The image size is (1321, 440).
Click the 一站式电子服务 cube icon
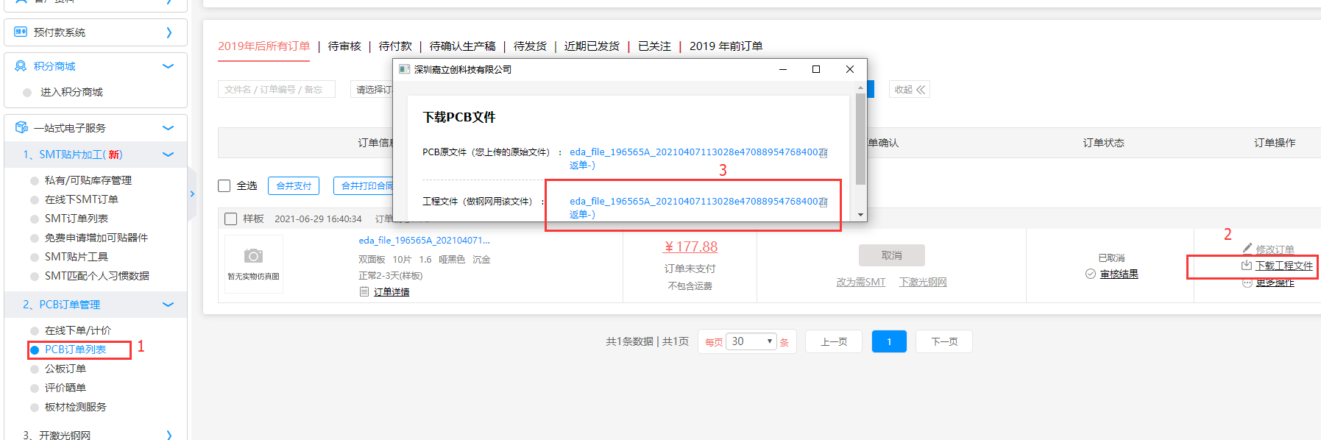pyautogui.click(x=21, y=127)
